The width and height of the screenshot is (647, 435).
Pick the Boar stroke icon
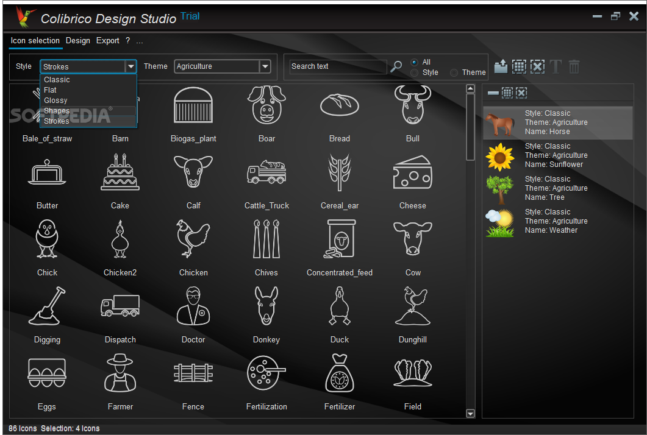click(x=266, y=105)
